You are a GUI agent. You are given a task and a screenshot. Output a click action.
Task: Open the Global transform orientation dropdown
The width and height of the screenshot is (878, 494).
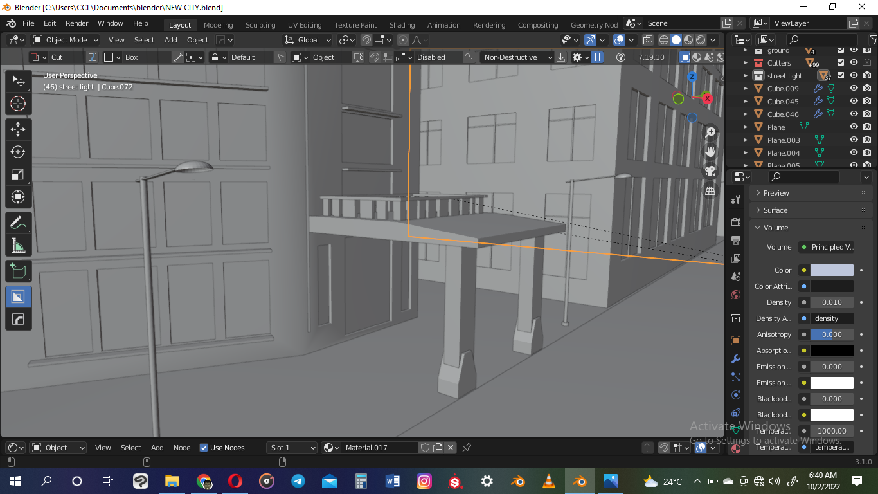click(x=307, y=40)
